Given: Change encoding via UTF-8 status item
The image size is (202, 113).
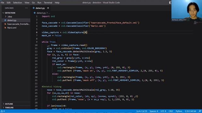Looking at the screenshot, I should point(163,111).
